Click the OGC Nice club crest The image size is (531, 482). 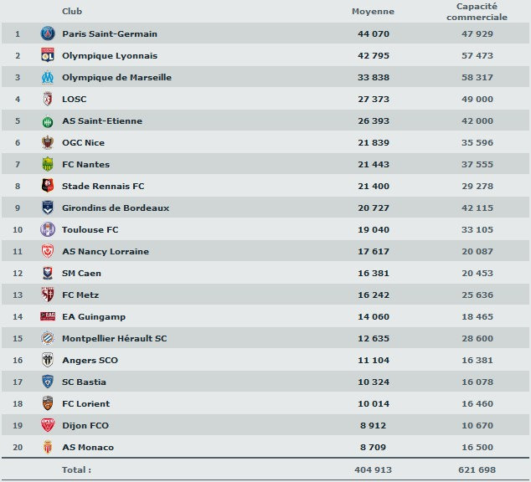47,143
